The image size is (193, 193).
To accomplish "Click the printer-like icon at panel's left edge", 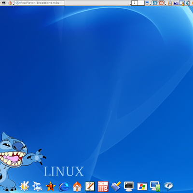I will point(3,3).
